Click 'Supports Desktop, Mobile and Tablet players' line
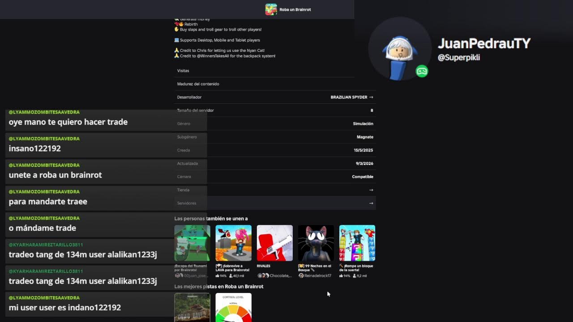The height and width of the screenshot is (322, 573). tap(217, 40)
